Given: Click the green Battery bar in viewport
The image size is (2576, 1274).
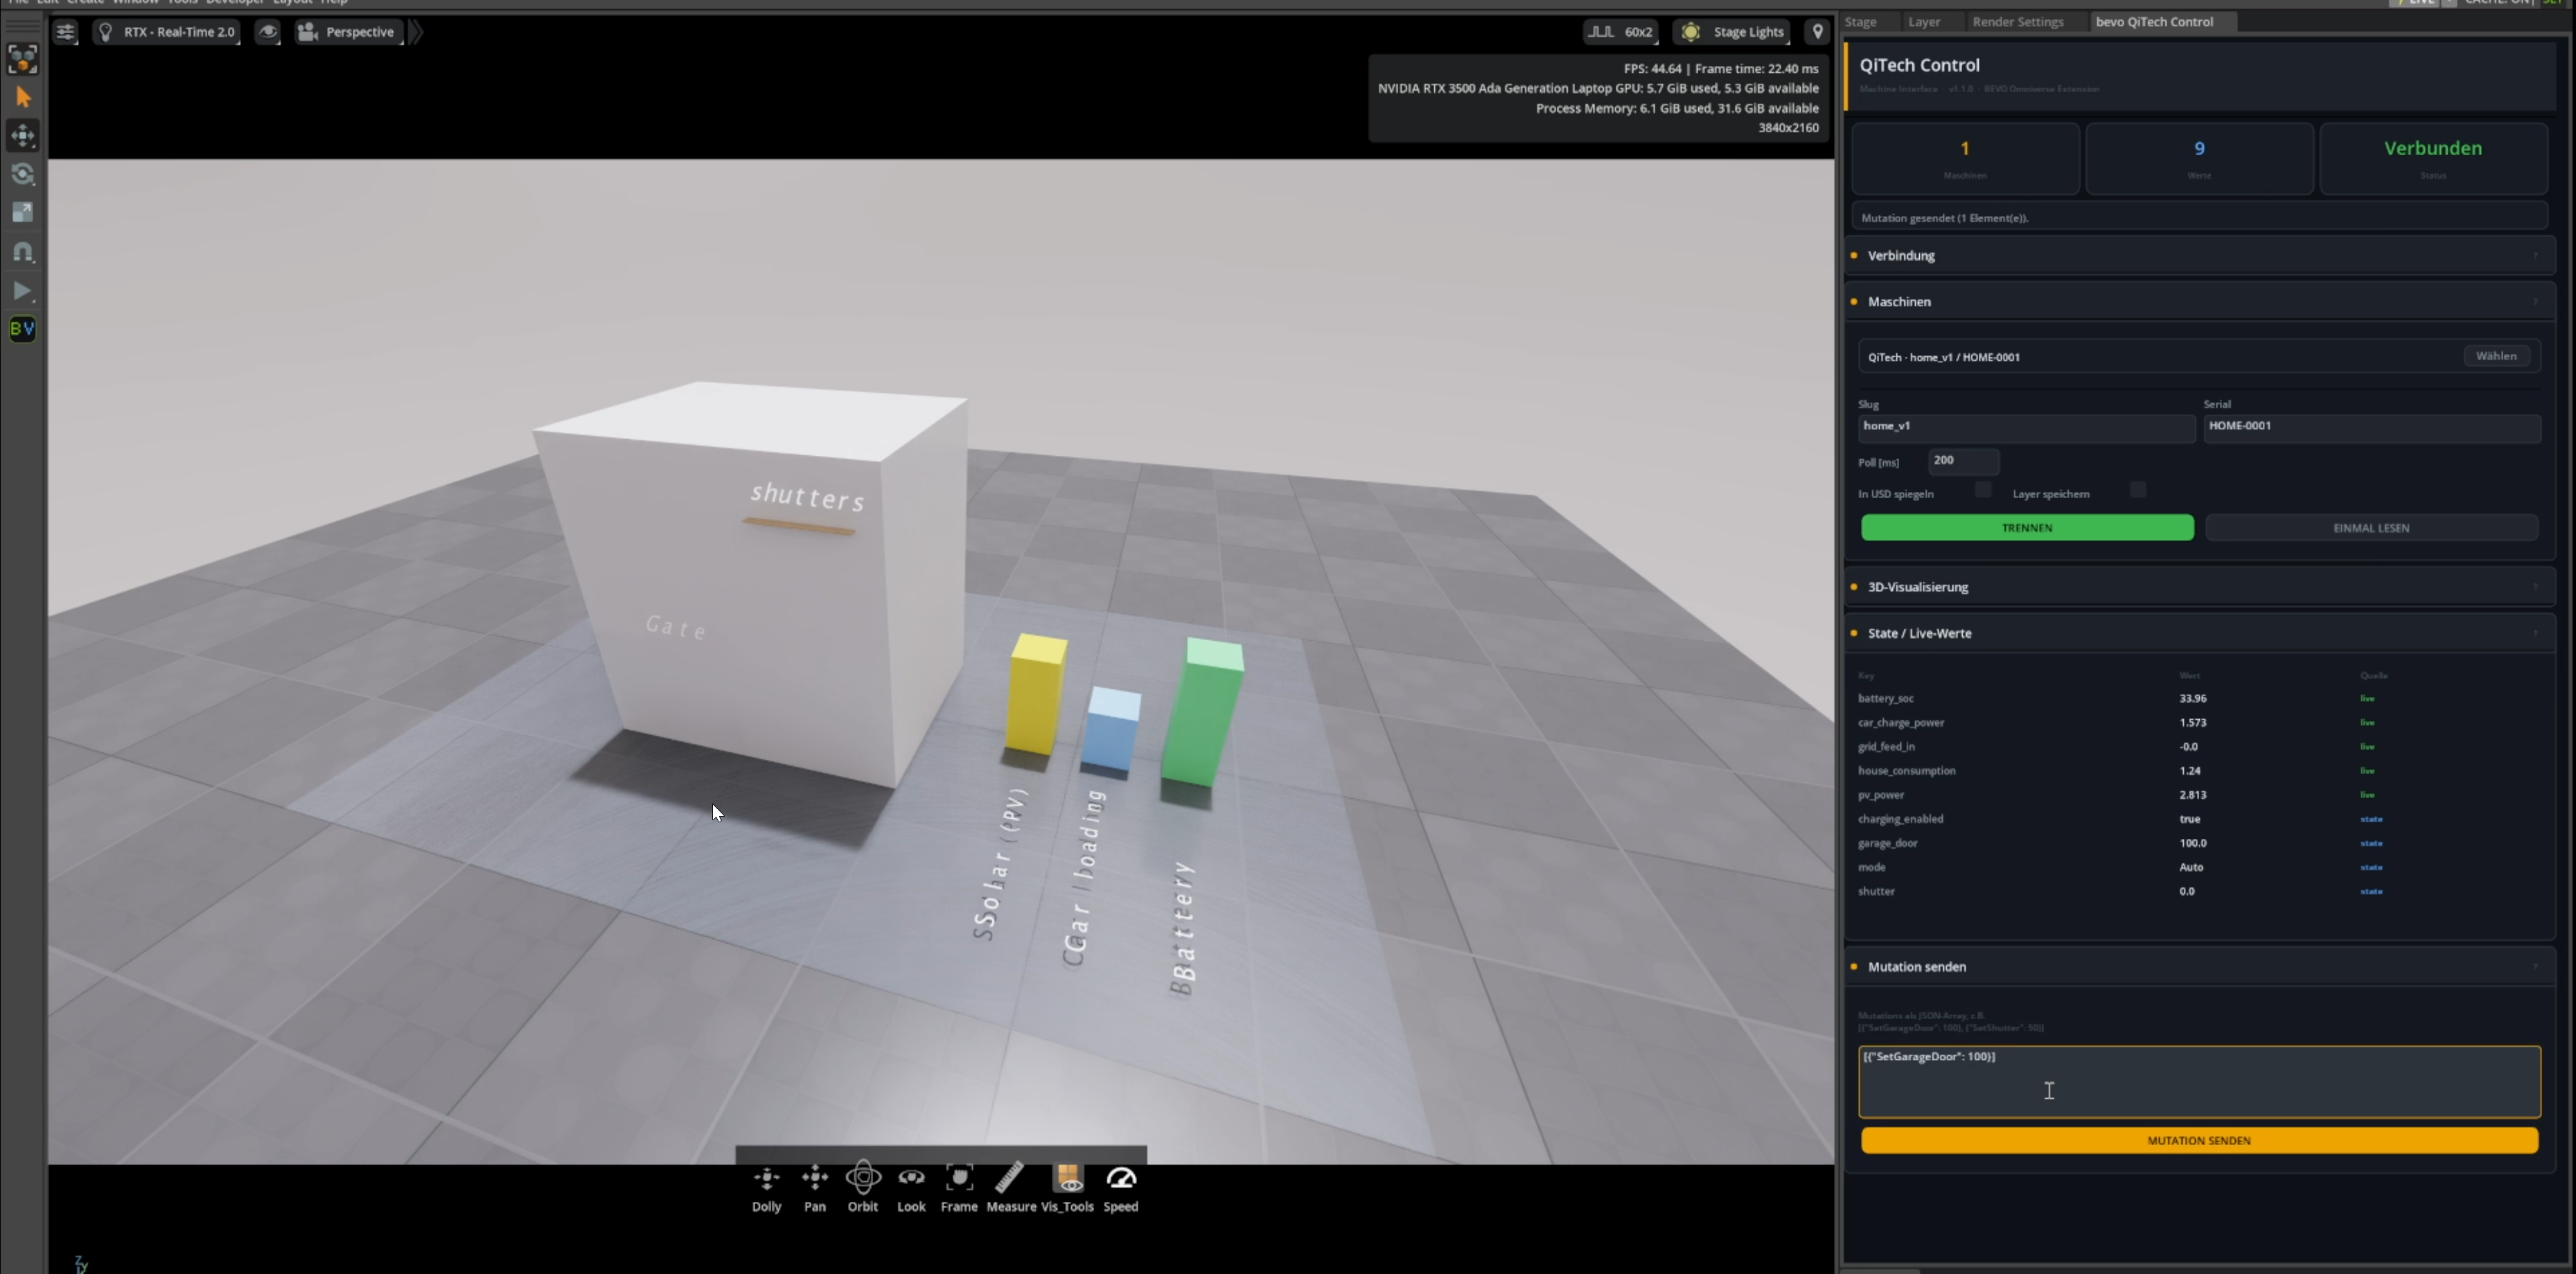Looking at the screenshot, I should [1203, 712].
